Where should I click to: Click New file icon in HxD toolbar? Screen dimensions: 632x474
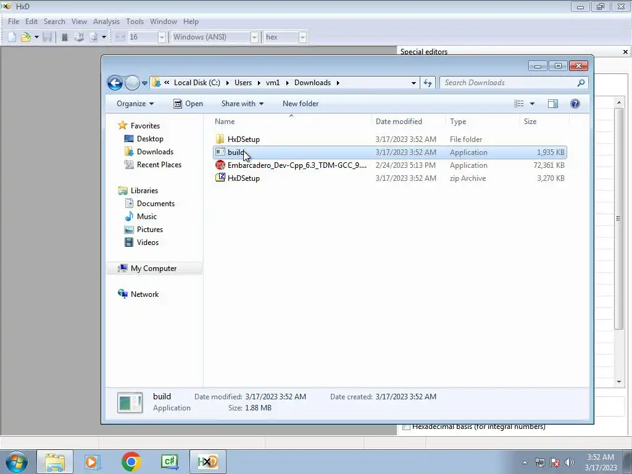tap(12, 37)
